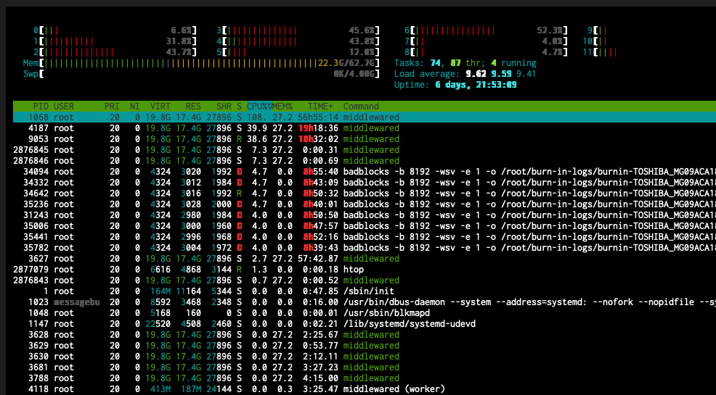The height and width of the screenshot is (395, 716).
Task: Select the systemd-udevd process row
Action: point(365,324)
